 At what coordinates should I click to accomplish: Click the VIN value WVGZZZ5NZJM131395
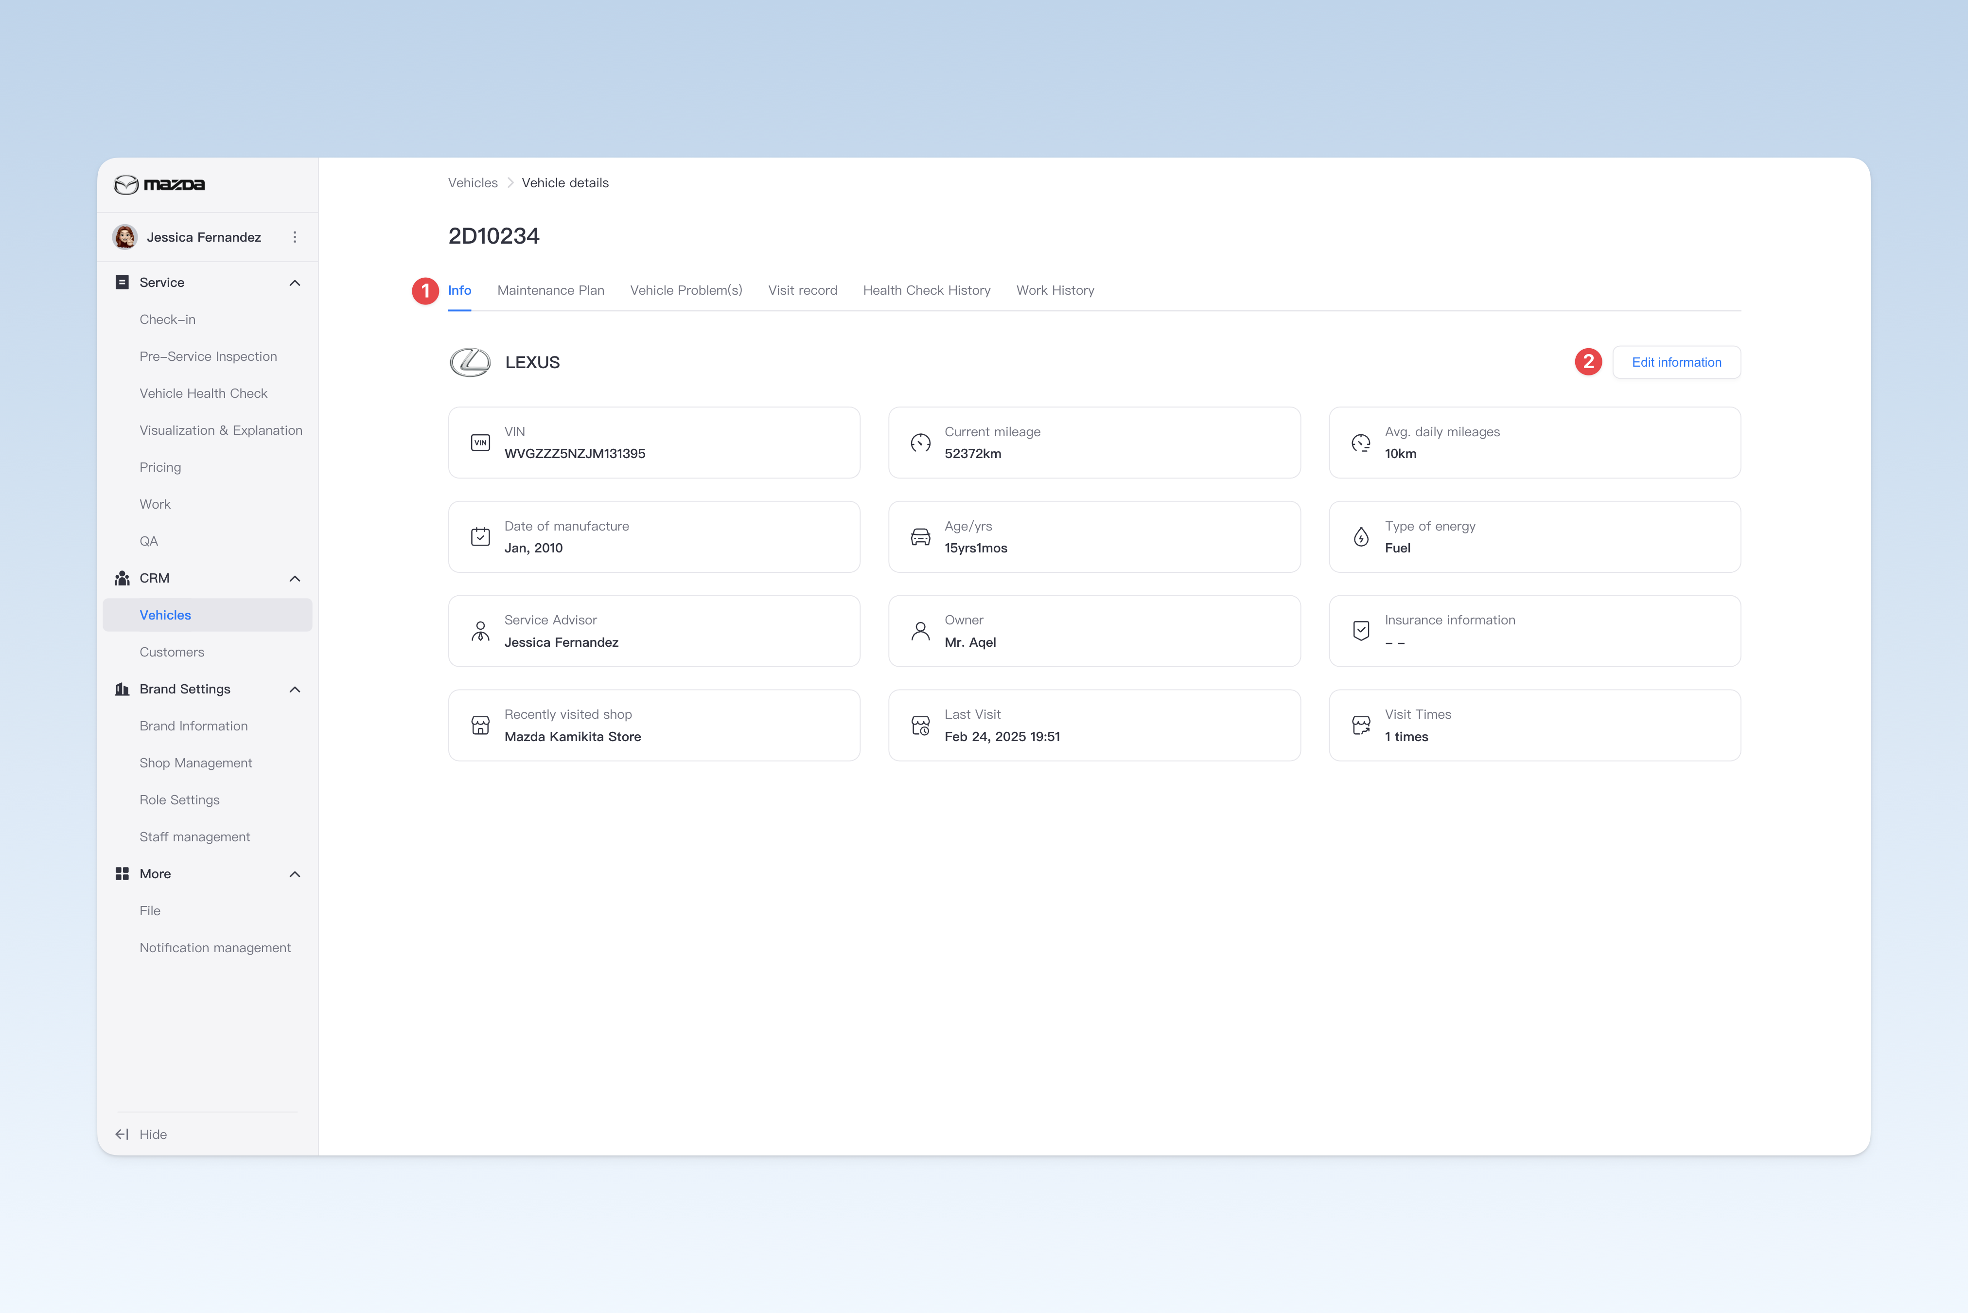tap(575, 454)
